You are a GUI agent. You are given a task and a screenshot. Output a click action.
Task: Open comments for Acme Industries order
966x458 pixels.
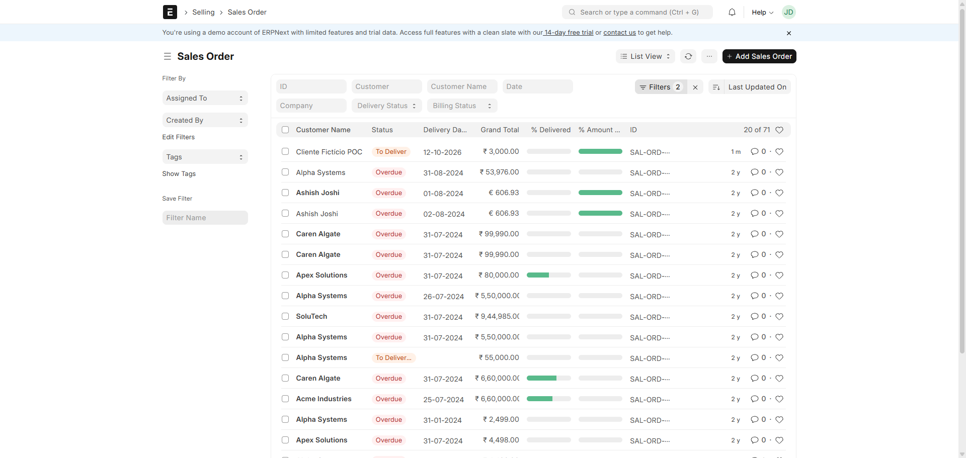click(x=758, y=399)
